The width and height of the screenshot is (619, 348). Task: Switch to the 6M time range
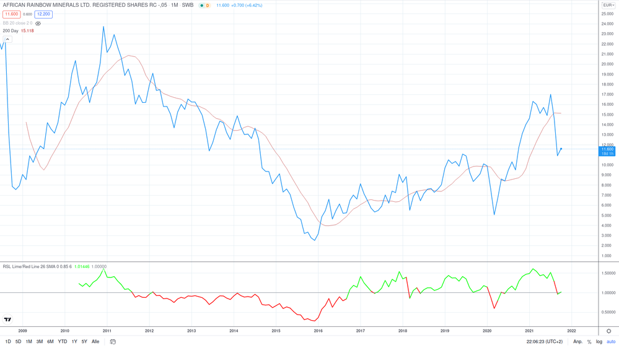pyautogui.click(x=50, y=342)
